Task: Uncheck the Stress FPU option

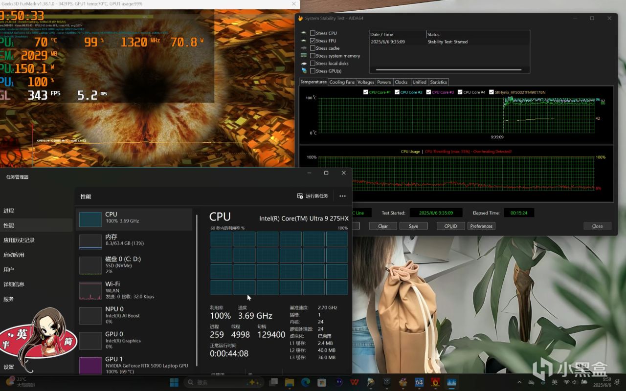Action: [313, 41]
